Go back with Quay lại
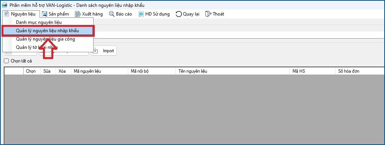Image resolution: width=385 pixels, height=145 pixels. [188, 14]
